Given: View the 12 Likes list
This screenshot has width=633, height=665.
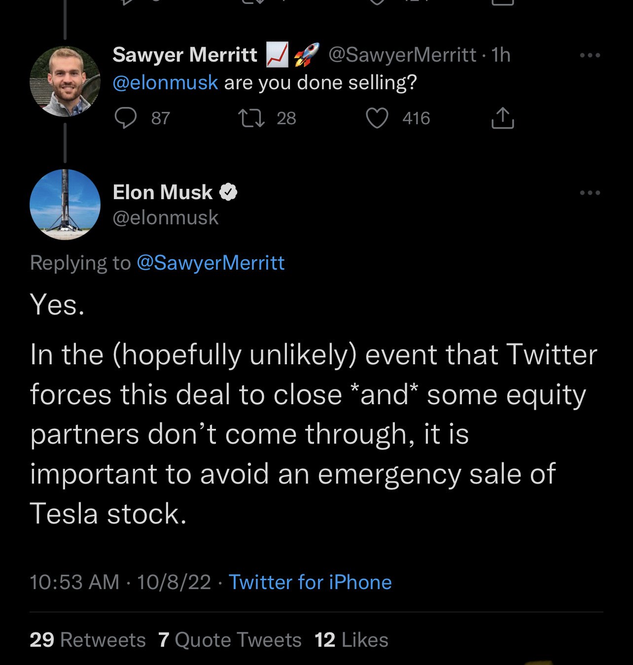Looking at the screenshot, I should pos(352,640).
